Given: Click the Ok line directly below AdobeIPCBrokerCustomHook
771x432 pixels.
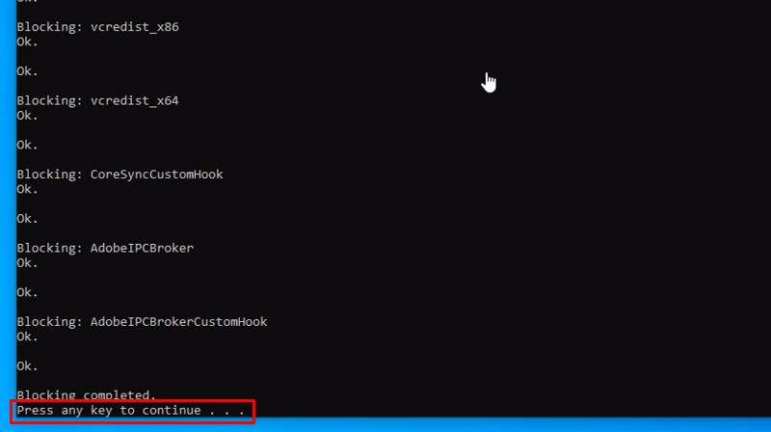Looking at the screenshot, I should tap(27, 337).
